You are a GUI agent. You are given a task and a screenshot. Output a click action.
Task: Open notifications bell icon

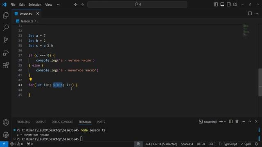click(257, 144)
